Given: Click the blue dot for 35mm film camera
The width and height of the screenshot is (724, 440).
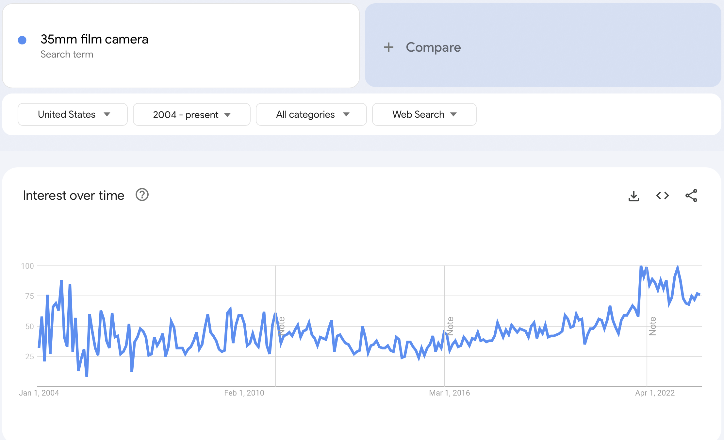Looking at the screenshot, I should (22, 40).
